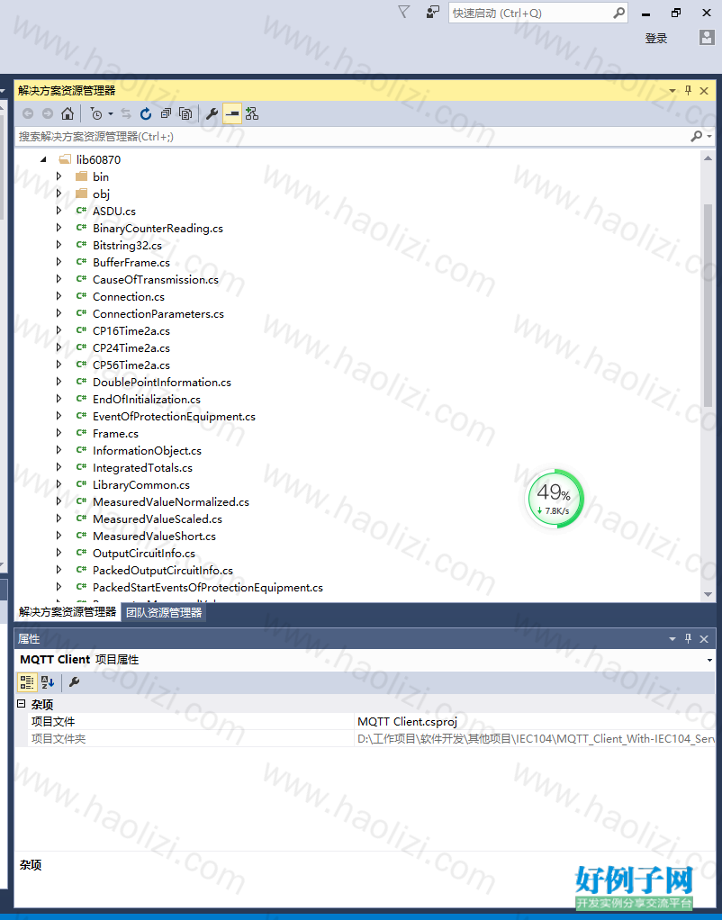The height and width of the screenshot is (920, 722).
Task: Select MeasuredValueScaled.cs file
Action: click(158, 519)
